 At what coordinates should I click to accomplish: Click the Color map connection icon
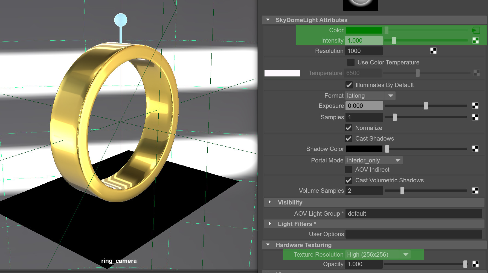[x=476, y=30]
